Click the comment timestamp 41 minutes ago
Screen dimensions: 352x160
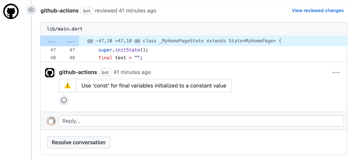132,72
